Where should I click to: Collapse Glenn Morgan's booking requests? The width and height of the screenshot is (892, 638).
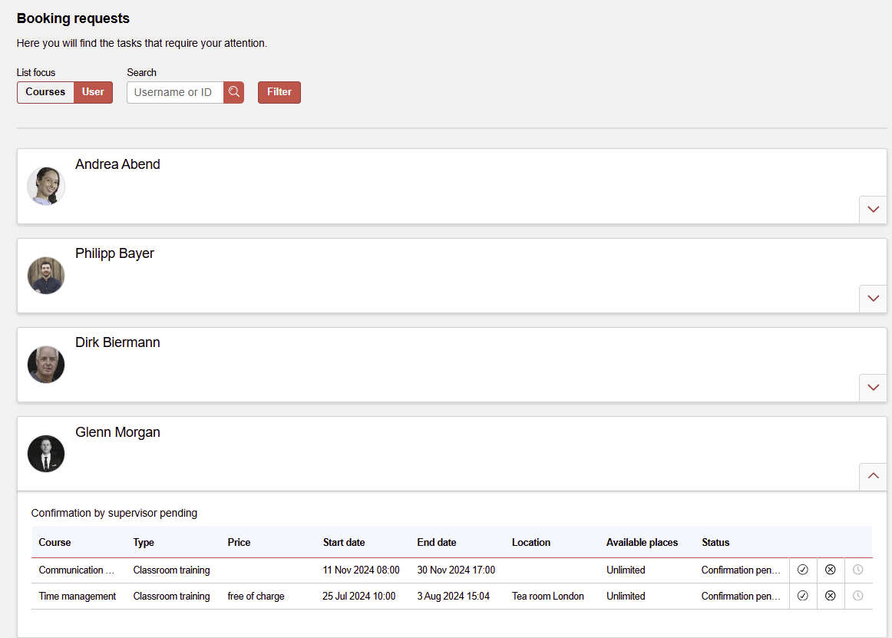pos(873,476)
